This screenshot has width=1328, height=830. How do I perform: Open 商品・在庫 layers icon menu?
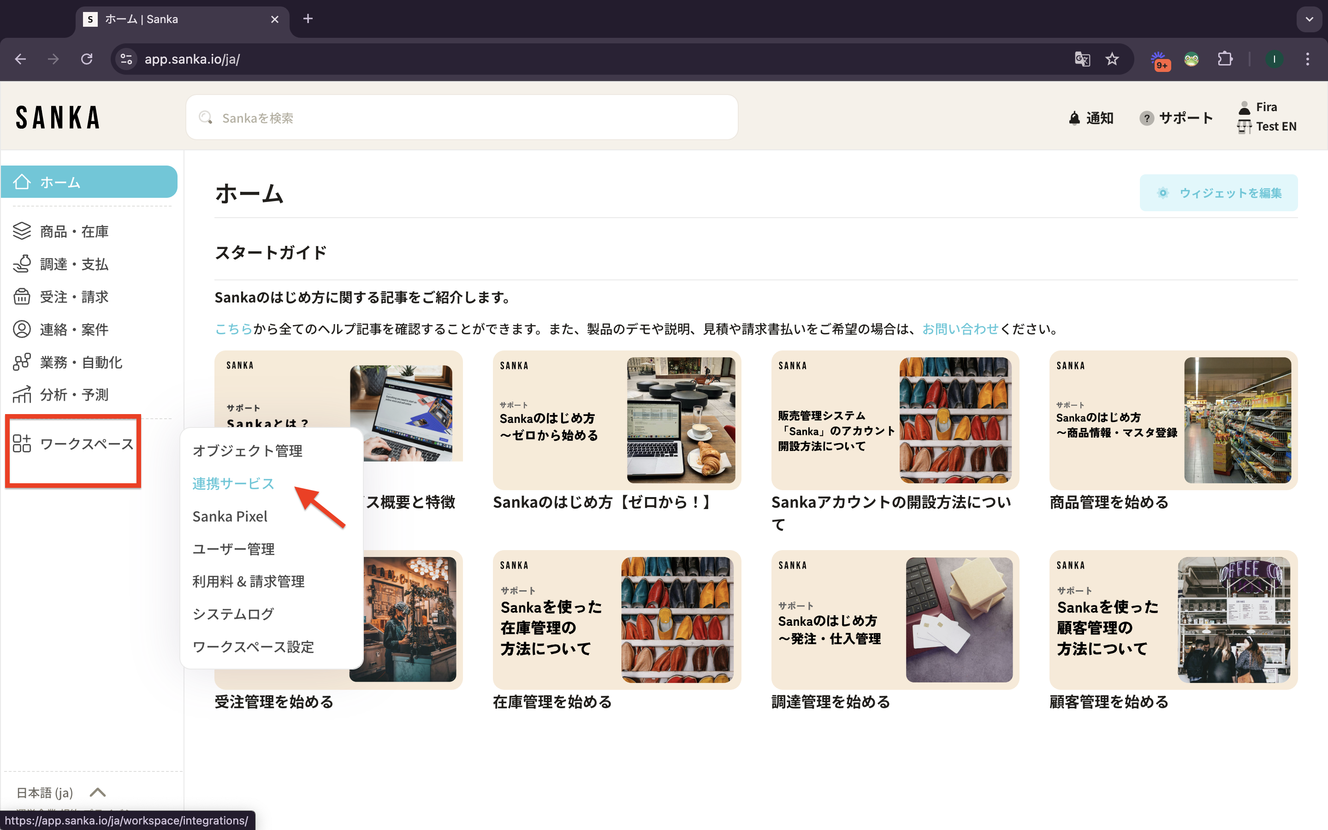[x=22, y=231]
